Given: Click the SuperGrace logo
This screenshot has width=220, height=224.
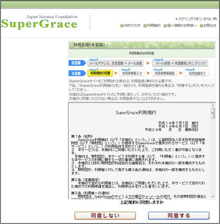Looking at the screenshot, I should pos(39,22).
